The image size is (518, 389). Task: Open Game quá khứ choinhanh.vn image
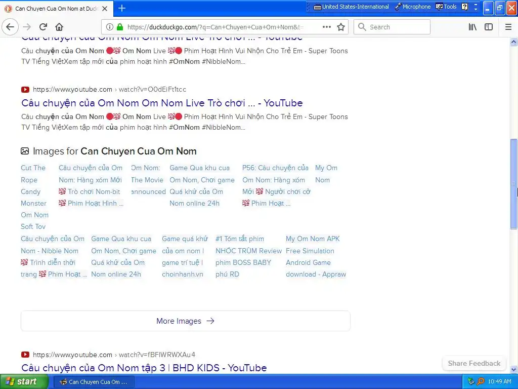(x=185, y=256)
